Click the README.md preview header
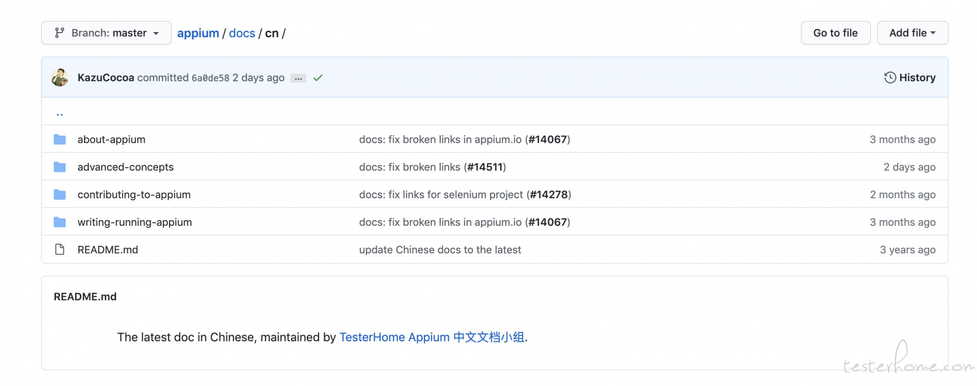 (85, 296)
